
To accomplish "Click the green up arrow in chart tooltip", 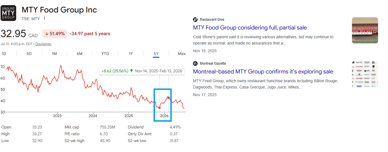I will tap(131, 71).
